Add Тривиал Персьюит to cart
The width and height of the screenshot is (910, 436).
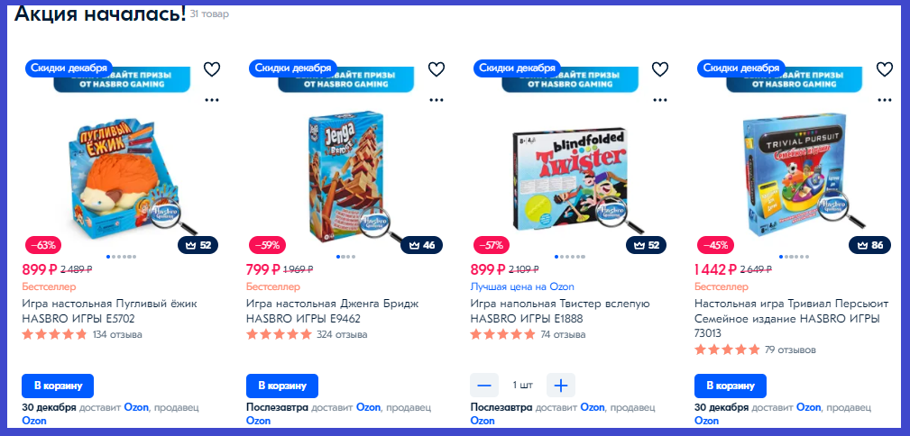click(x=731, y=386)
